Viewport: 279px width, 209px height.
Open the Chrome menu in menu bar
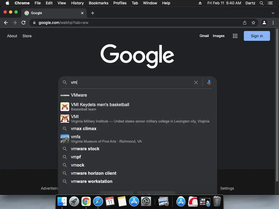click(22, 3)
